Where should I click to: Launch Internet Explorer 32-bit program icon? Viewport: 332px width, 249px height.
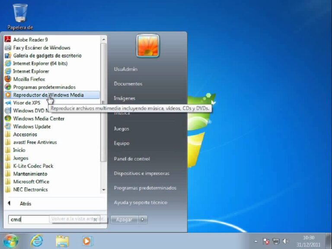[x=8, y=71]
